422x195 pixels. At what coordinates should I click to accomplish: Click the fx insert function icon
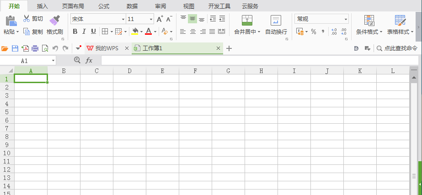[x=89, y=61]
